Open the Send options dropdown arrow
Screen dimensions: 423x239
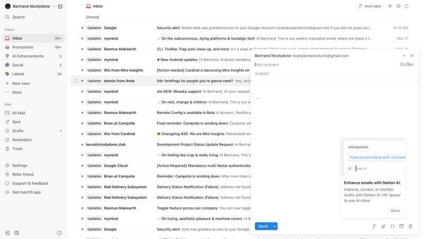274,226
